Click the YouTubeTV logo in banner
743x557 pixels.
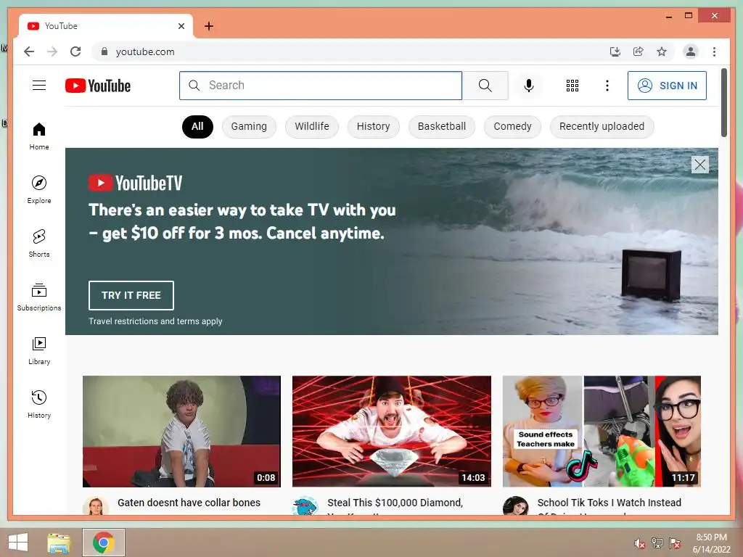pos(136,183)
